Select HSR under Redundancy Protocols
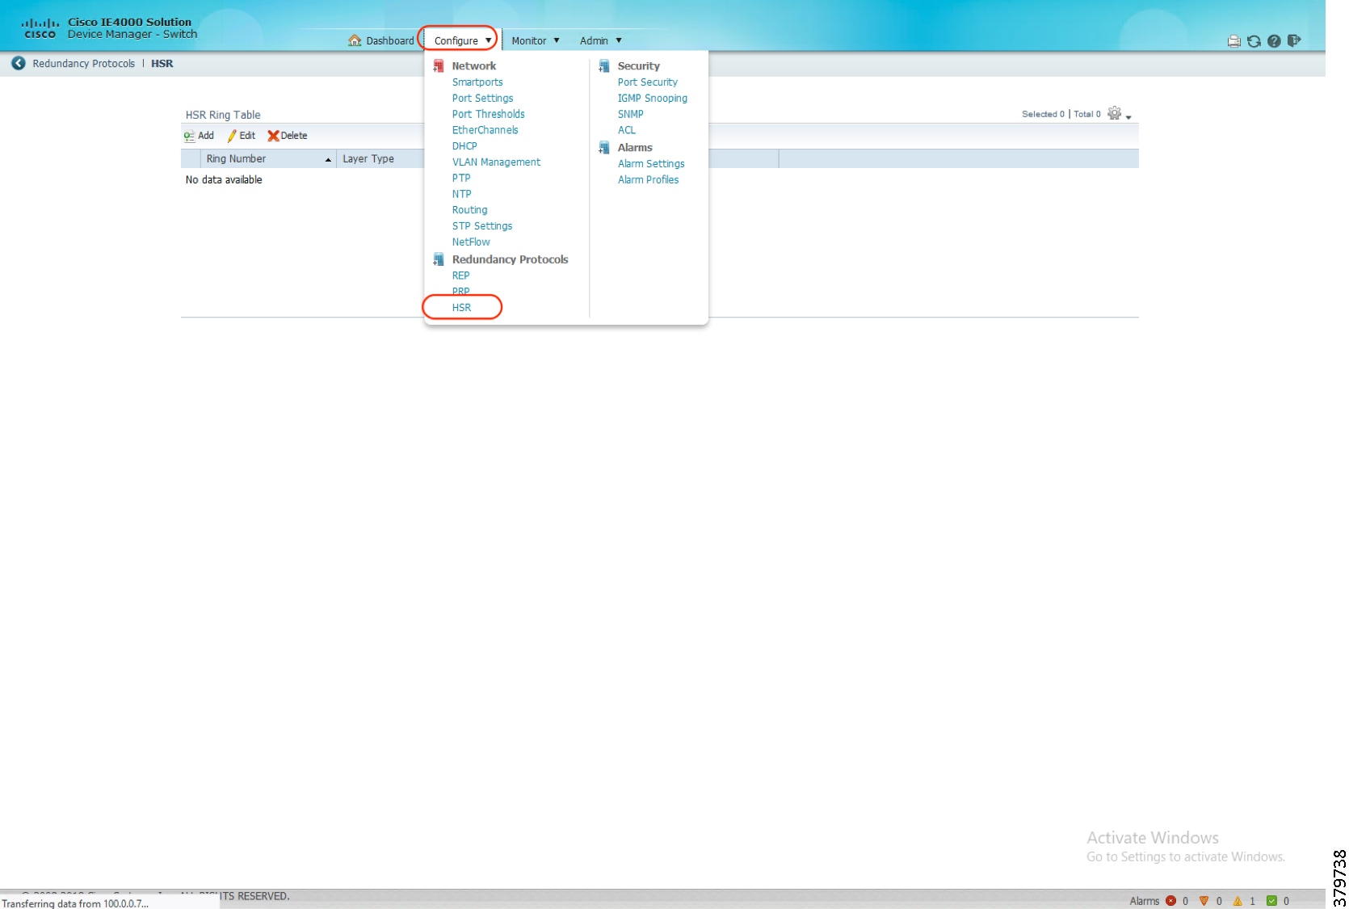Screen dimensions: 1349x909 pos(461,308)
